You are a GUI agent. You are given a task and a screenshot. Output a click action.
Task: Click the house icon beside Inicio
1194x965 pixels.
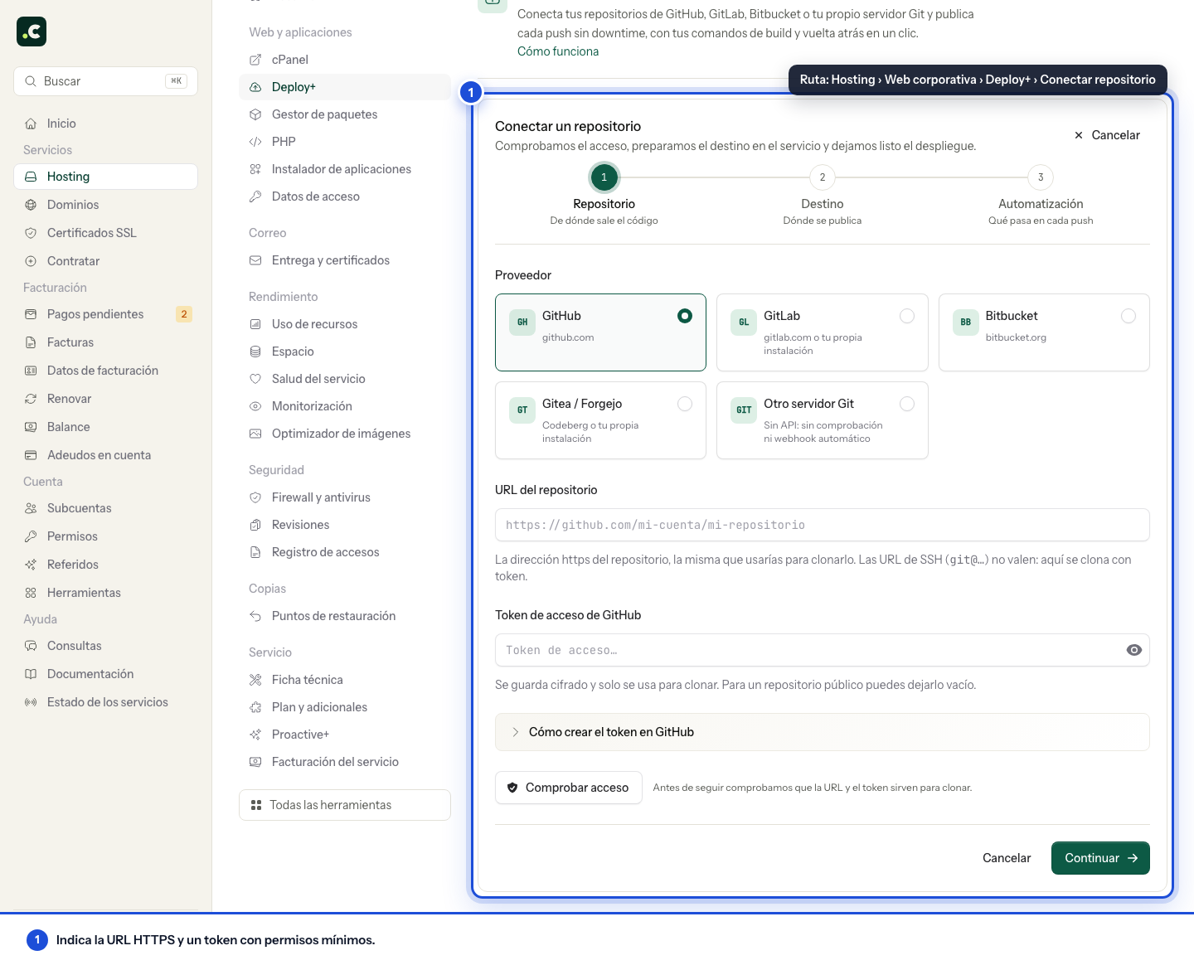[x=31, y=124]
